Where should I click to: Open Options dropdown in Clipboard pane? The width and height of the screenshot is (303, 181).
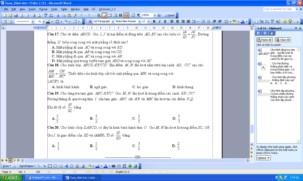pos(263,158)
